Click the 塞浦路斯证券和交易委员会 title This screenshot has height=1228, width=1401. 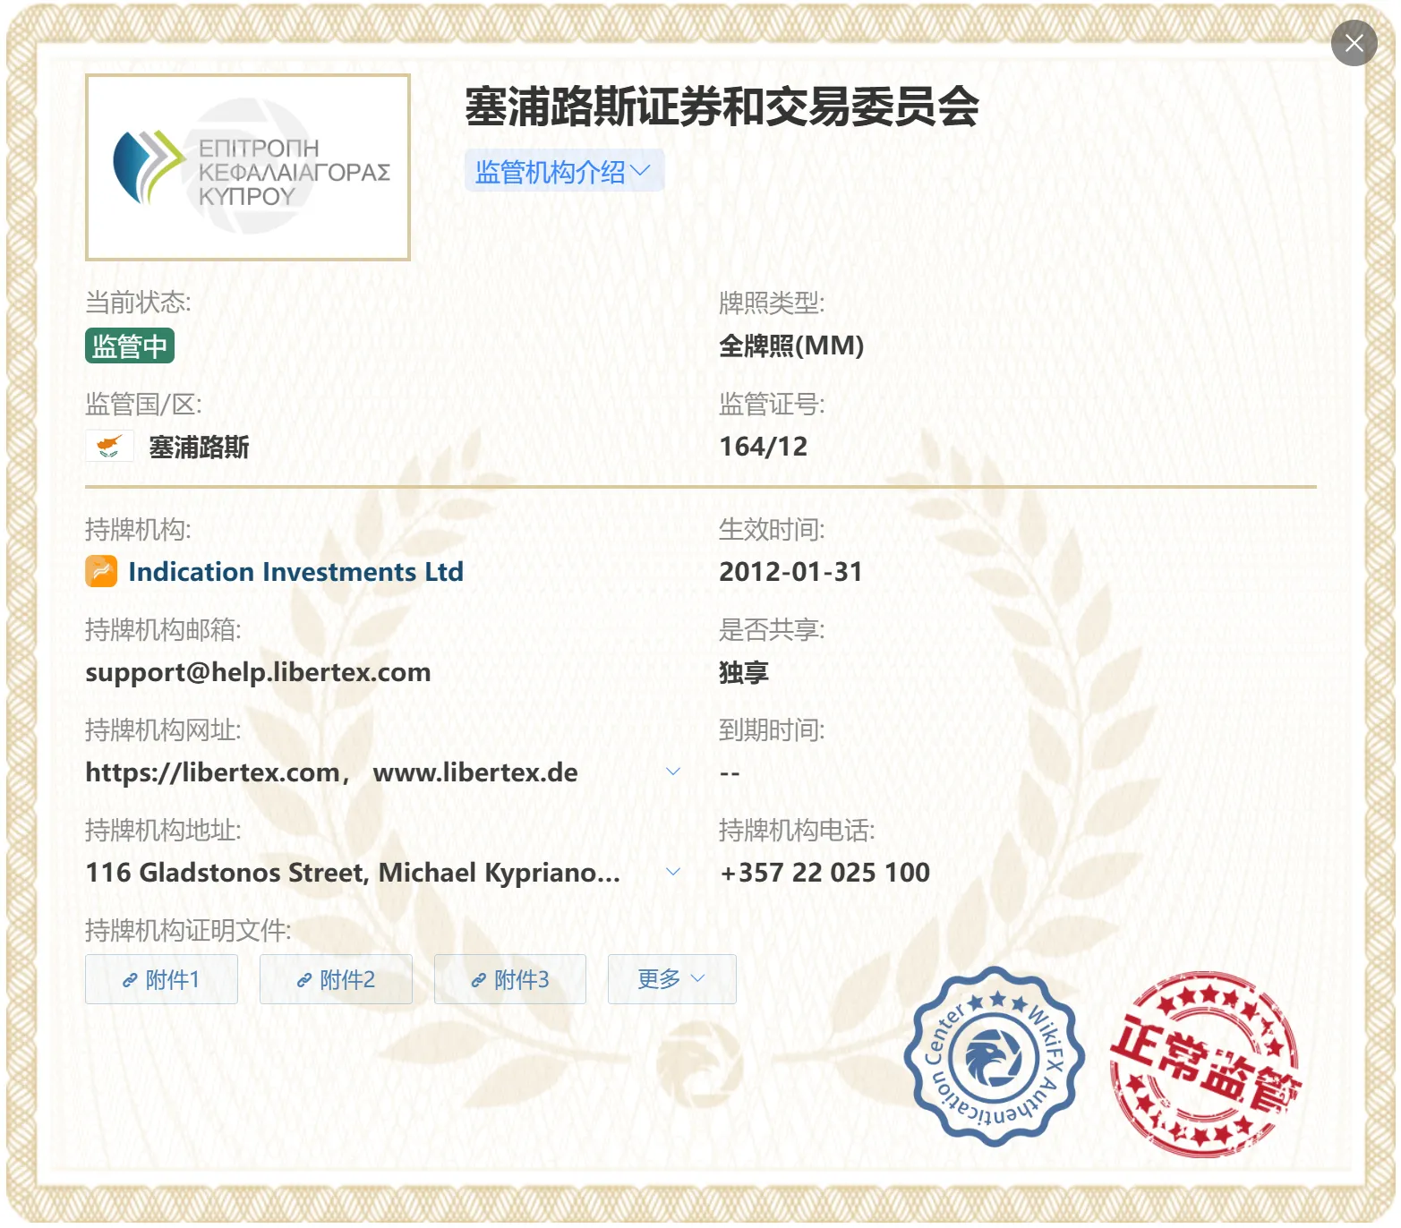click(722, 107)
